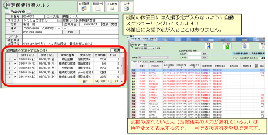This screenshot has width=268, height=135.
Task: Open the メール履歴 icon button
Action: pyautogui.click(x=112, y=7)
